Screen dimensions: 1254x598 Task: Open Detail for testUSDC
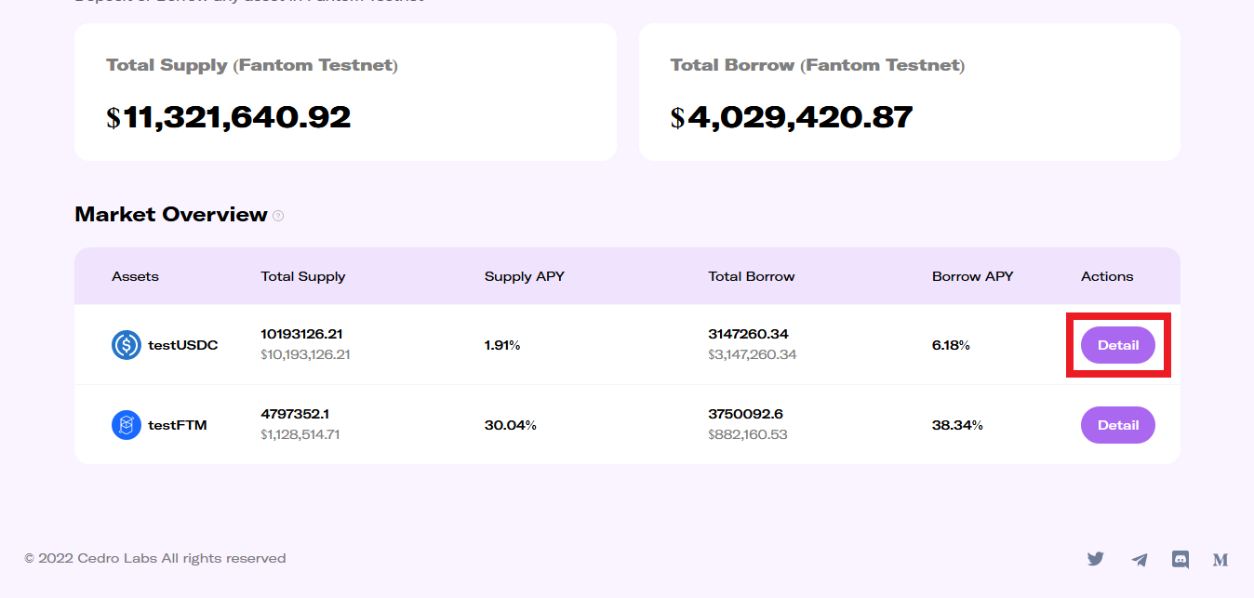click(x=1117, y=345)
